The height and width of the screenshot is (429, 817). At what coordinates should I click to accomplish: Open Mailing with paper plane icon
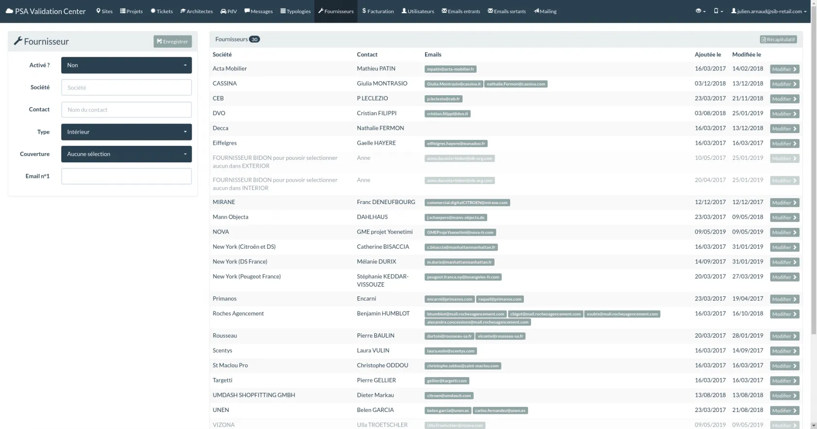[x=545, y=11]
